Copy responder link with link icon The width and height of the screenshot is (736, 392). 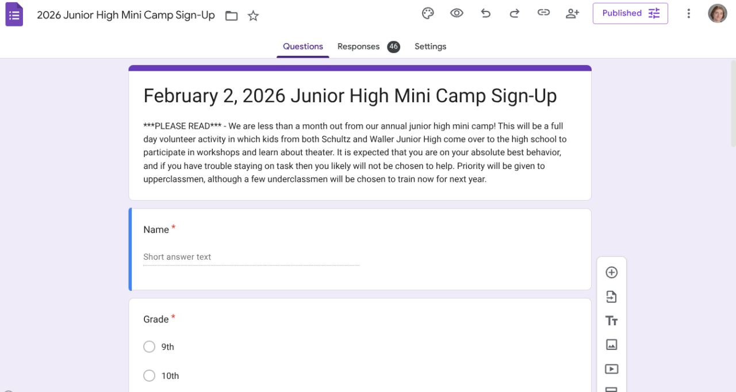click(543, 13)
